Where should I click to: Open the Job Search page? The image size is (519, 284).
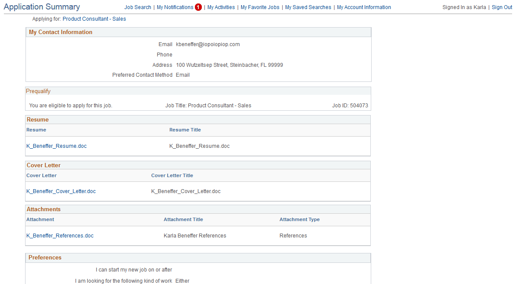tap(137, 7)
